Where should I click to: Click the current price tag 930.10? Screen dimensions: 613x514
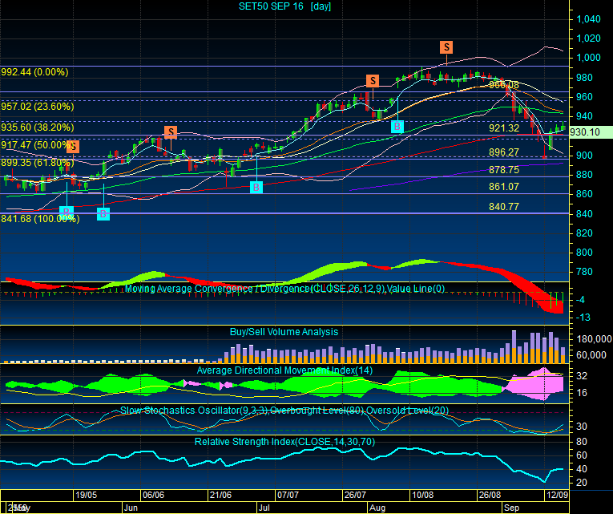pos(591,132)
